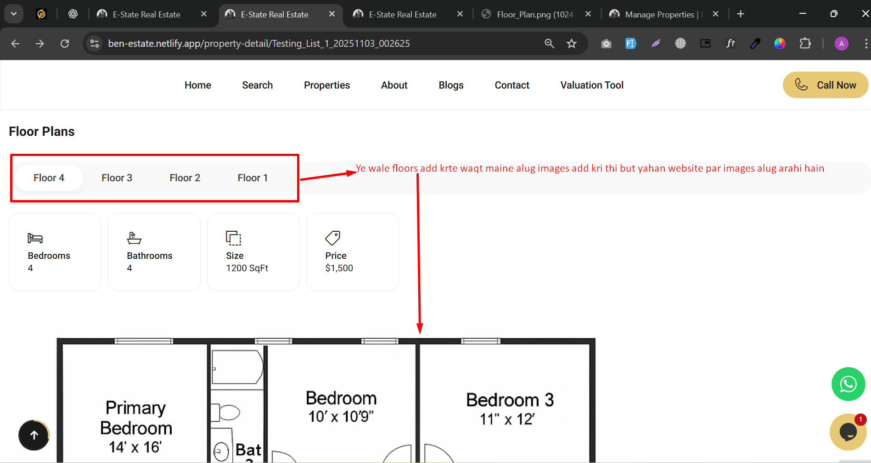
Task: Click the color wheel extension icon
Action: (780, 44)
